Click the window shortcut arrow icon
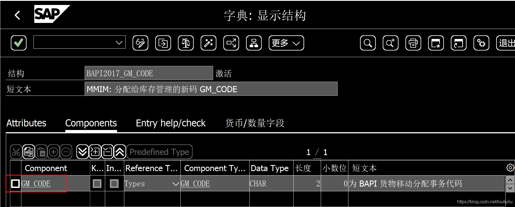The width and height of the screenshot is (515, 207). pos(459,43)
